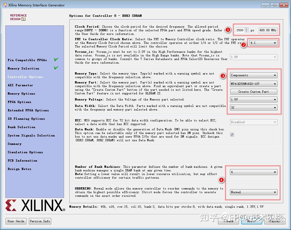Open the ORDERING dropdown showing Normal
Screen dimensions: 291x230
tap(253, 192)
